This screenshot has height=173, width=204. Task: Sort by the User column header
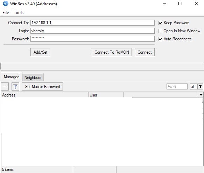click(x=106, y=95)
